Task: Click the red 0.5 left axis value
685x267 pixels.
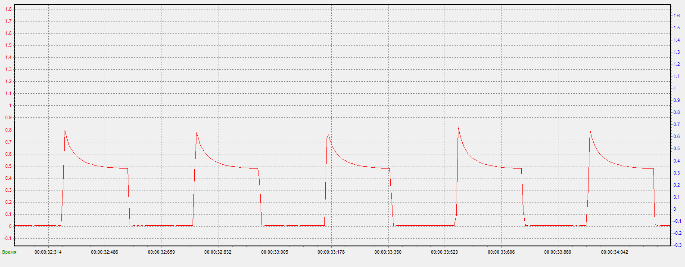Action: coord(8,166)
